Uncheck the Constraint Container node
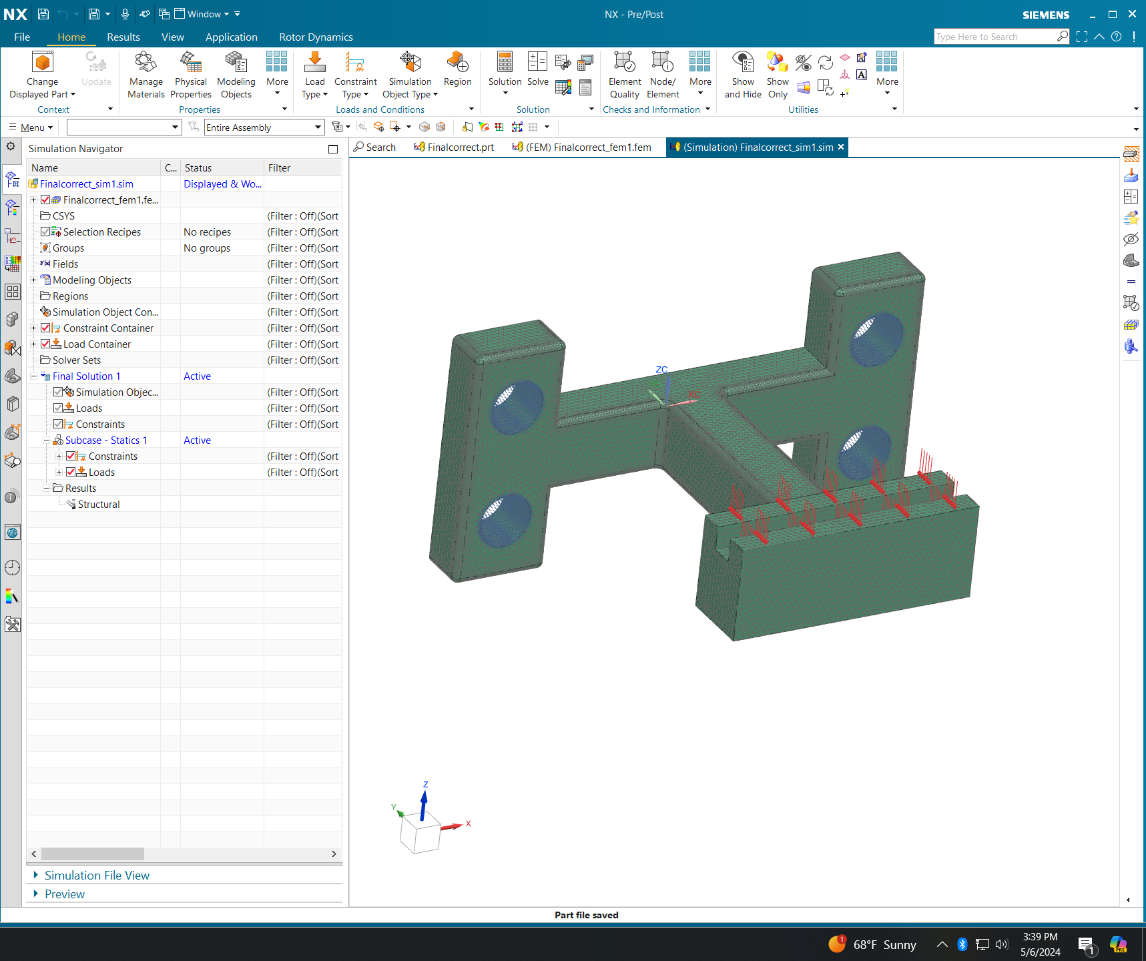Screen dimensions: 1146x961 45,328
